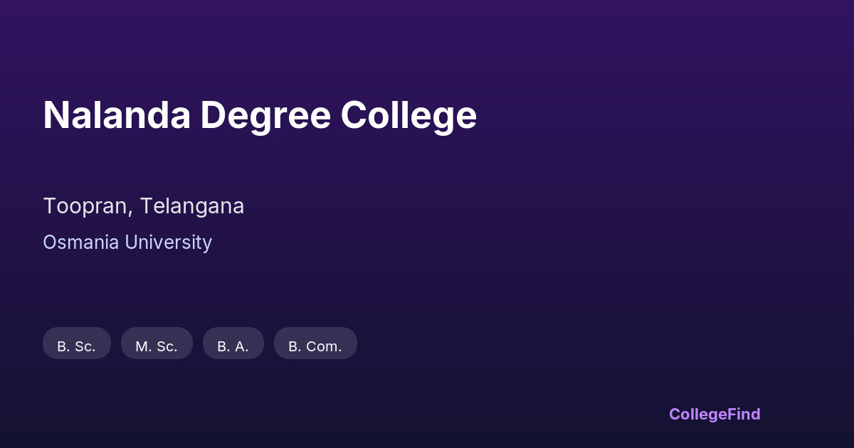This screenshot has height=448, width=854.
Task: Click the "Sc." text in the M. Sc. chip
Action: coord(167,346)
